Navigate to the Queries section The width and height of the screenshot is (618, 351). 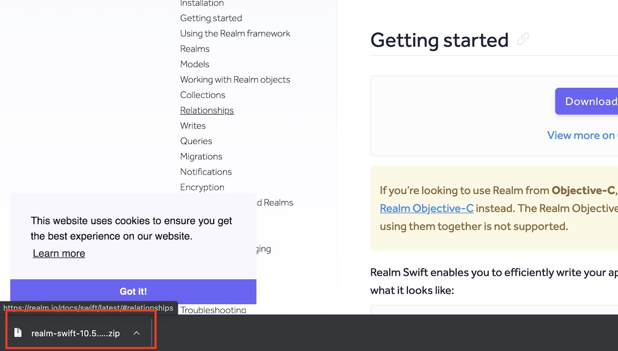[196, 141]
